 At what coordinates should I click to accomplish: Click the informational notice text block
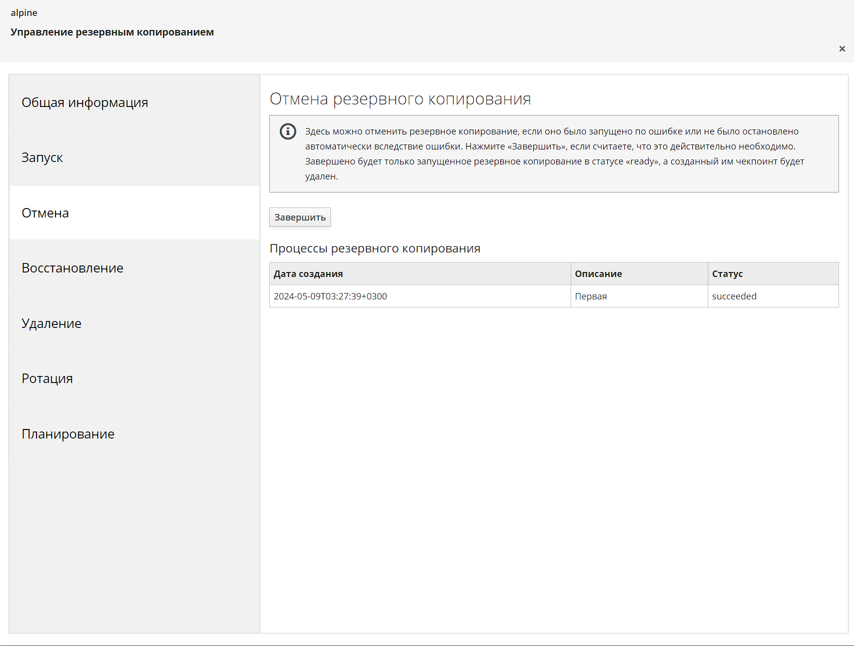tap(554, 153)
